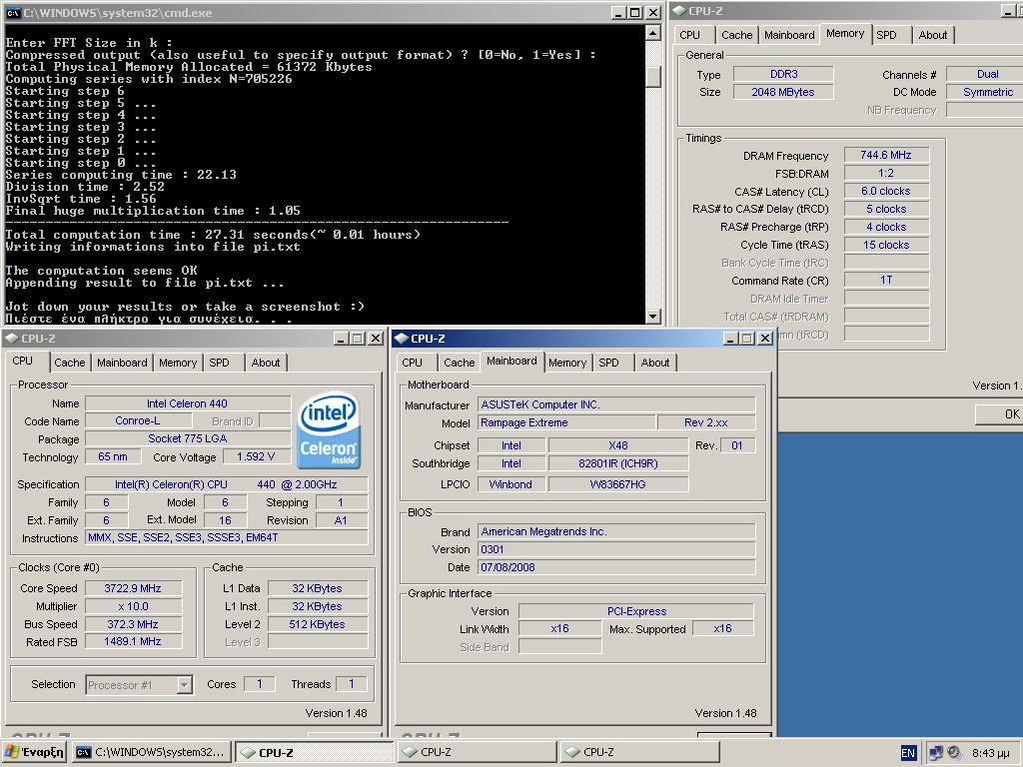Maximize the cmd.exe window
Image resolution: width=1023 pixels, height=767 pixels.
tap(635, 12)
